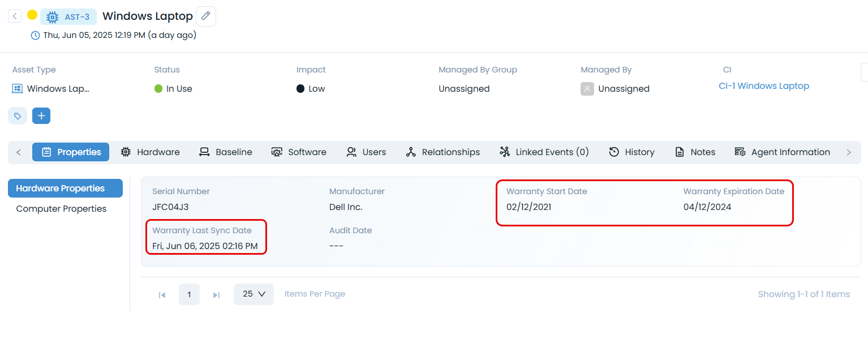Go to the first page of results
Image resolution: width=868 pixels, height=360 pixels.
pos(162,294)
